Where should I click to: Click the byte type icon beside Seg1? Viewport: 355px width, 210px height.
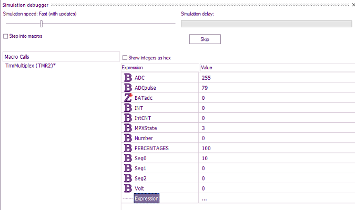tap(128, 168)
